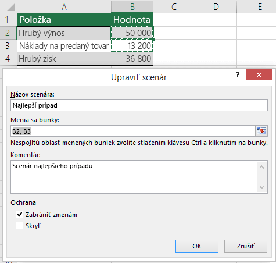The width and height of the screenshot is (276, 263).
Task: Click the comment box scroll up arrow
Action: [261, 167]
